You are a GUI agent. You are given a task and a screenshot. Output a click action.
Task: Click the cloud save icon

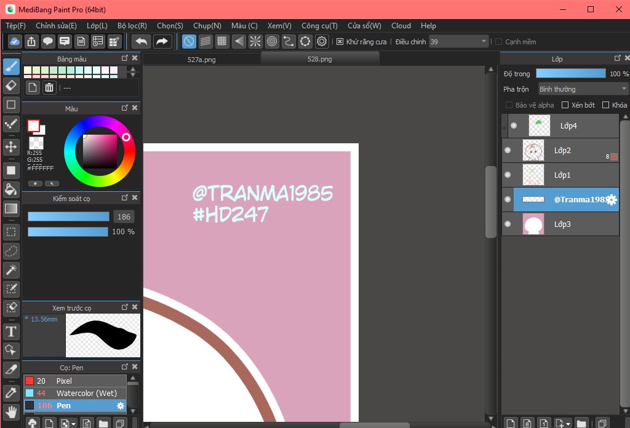point(15,41)
